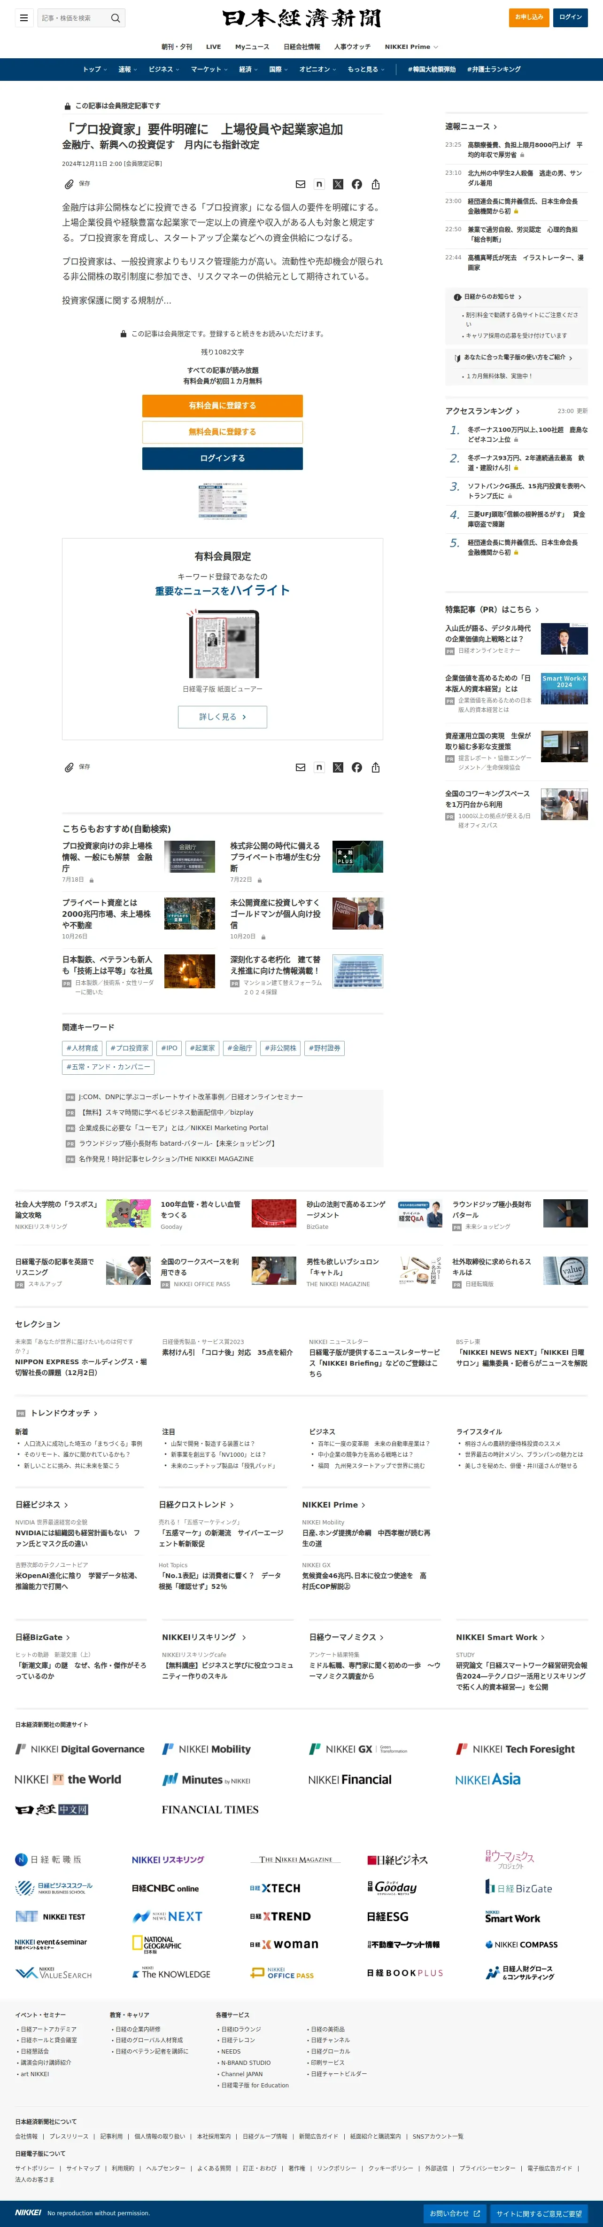The image size is (603, 2227).
Task: Click the note icon in the top share row
Action: [319, 184]
